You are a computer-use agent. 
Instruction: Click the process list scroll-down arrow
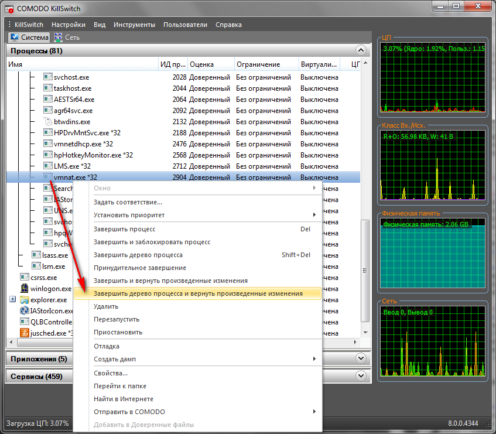tap(365, 333)
